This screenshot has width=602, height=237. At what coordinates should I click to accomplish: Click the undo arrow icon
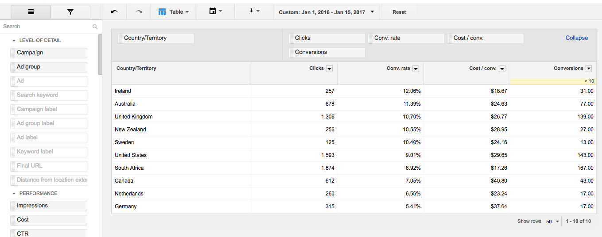point(114,12)
